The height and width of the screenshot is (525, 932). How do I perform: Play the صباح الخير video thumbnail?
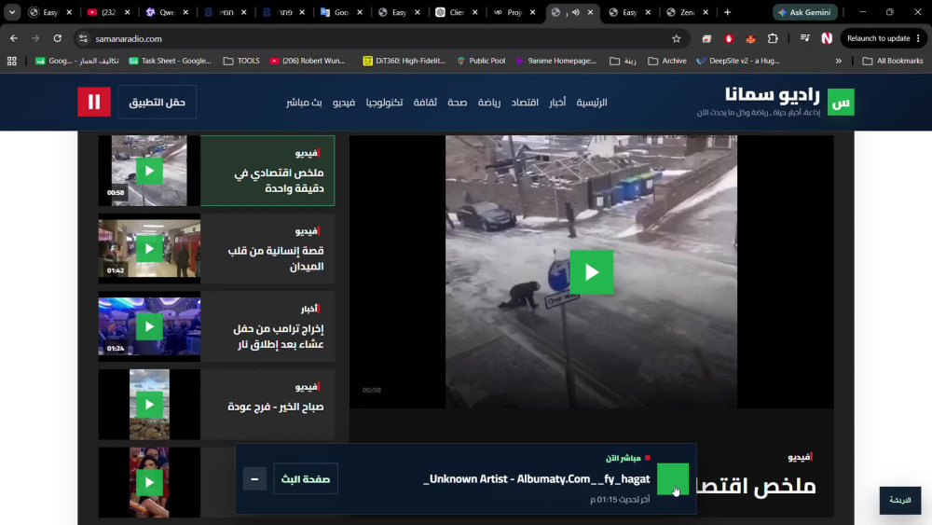tap(149, 405)
